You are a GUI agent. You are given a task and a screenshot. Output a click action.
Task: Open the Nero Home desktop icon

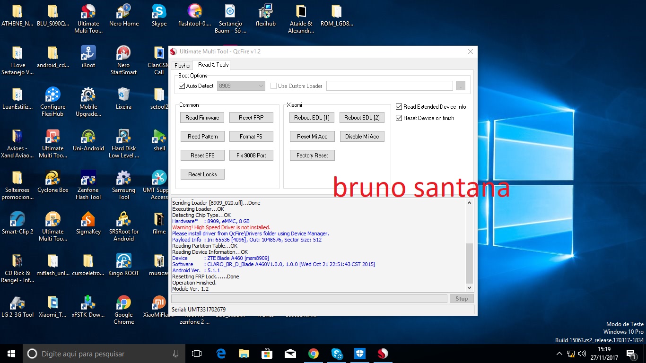point(124,16)
